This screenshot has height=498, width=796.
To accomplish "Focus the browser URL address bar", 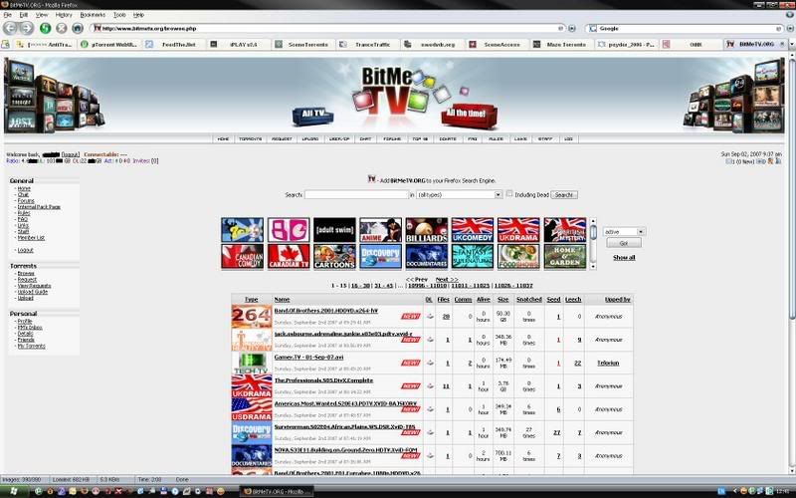I will (x=327, y=29).
